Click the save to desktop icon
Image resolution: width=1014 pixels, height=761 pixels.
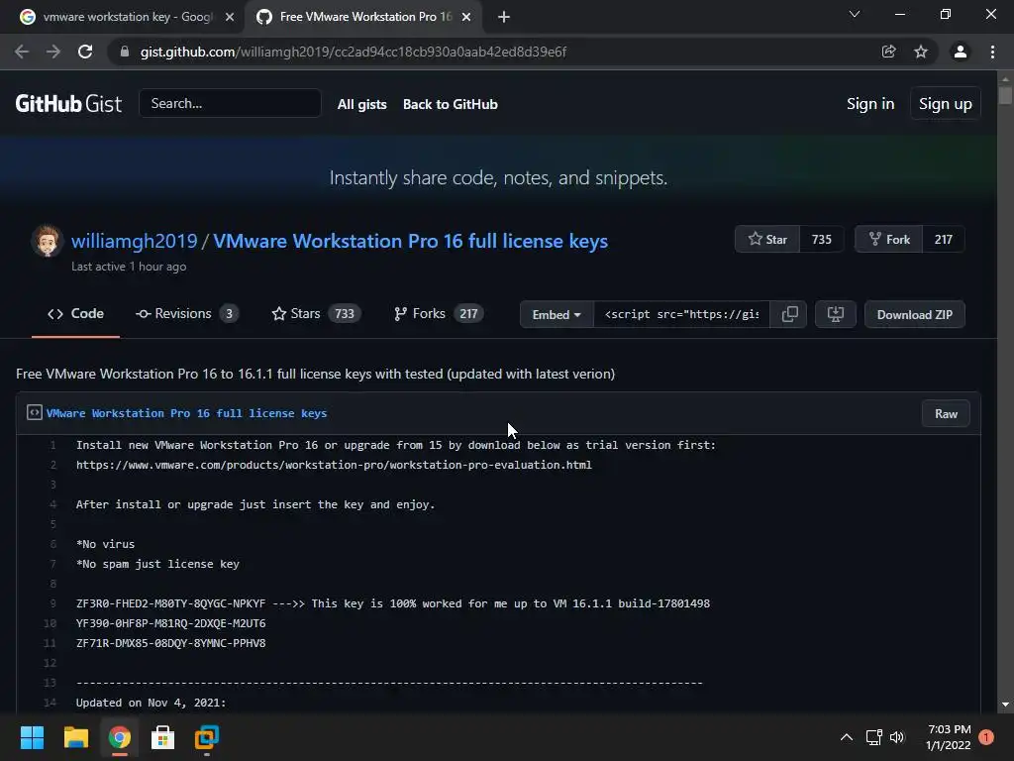pos(836,314)
